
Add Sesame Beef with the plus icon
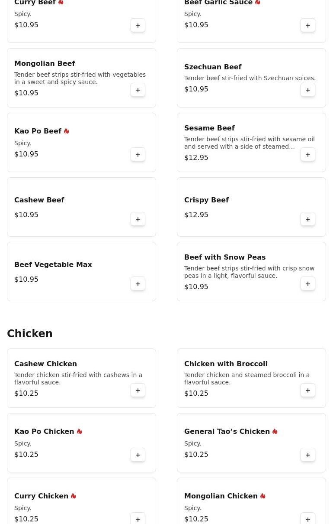click(x=308, y=155)
